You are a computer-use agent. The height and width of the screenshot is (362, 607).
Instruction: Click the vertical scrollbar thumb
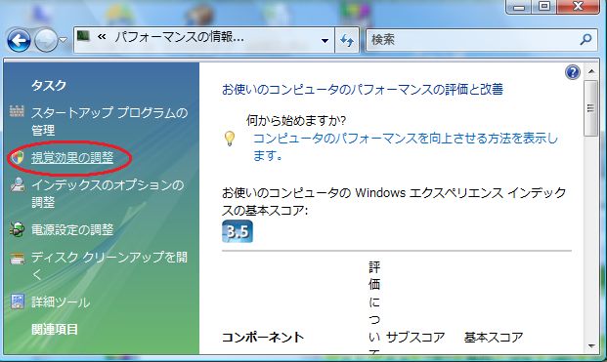[x=591, y=108]
